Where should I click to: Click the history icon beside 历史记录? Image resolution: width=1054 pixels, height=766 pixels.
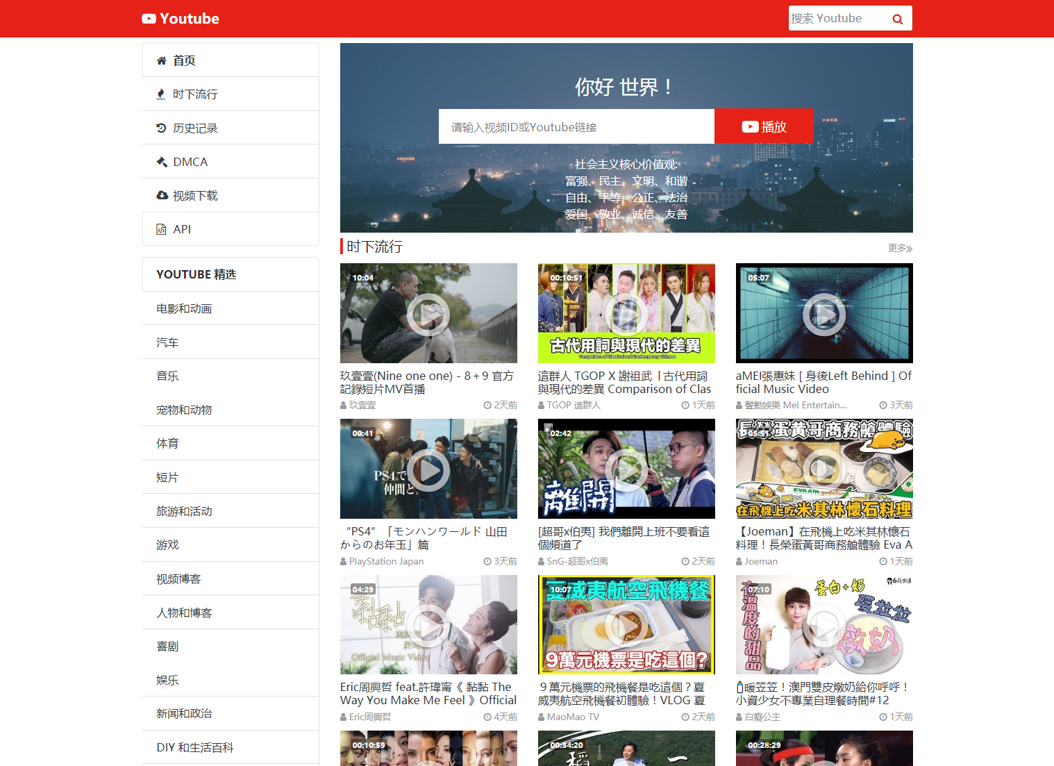161,128
